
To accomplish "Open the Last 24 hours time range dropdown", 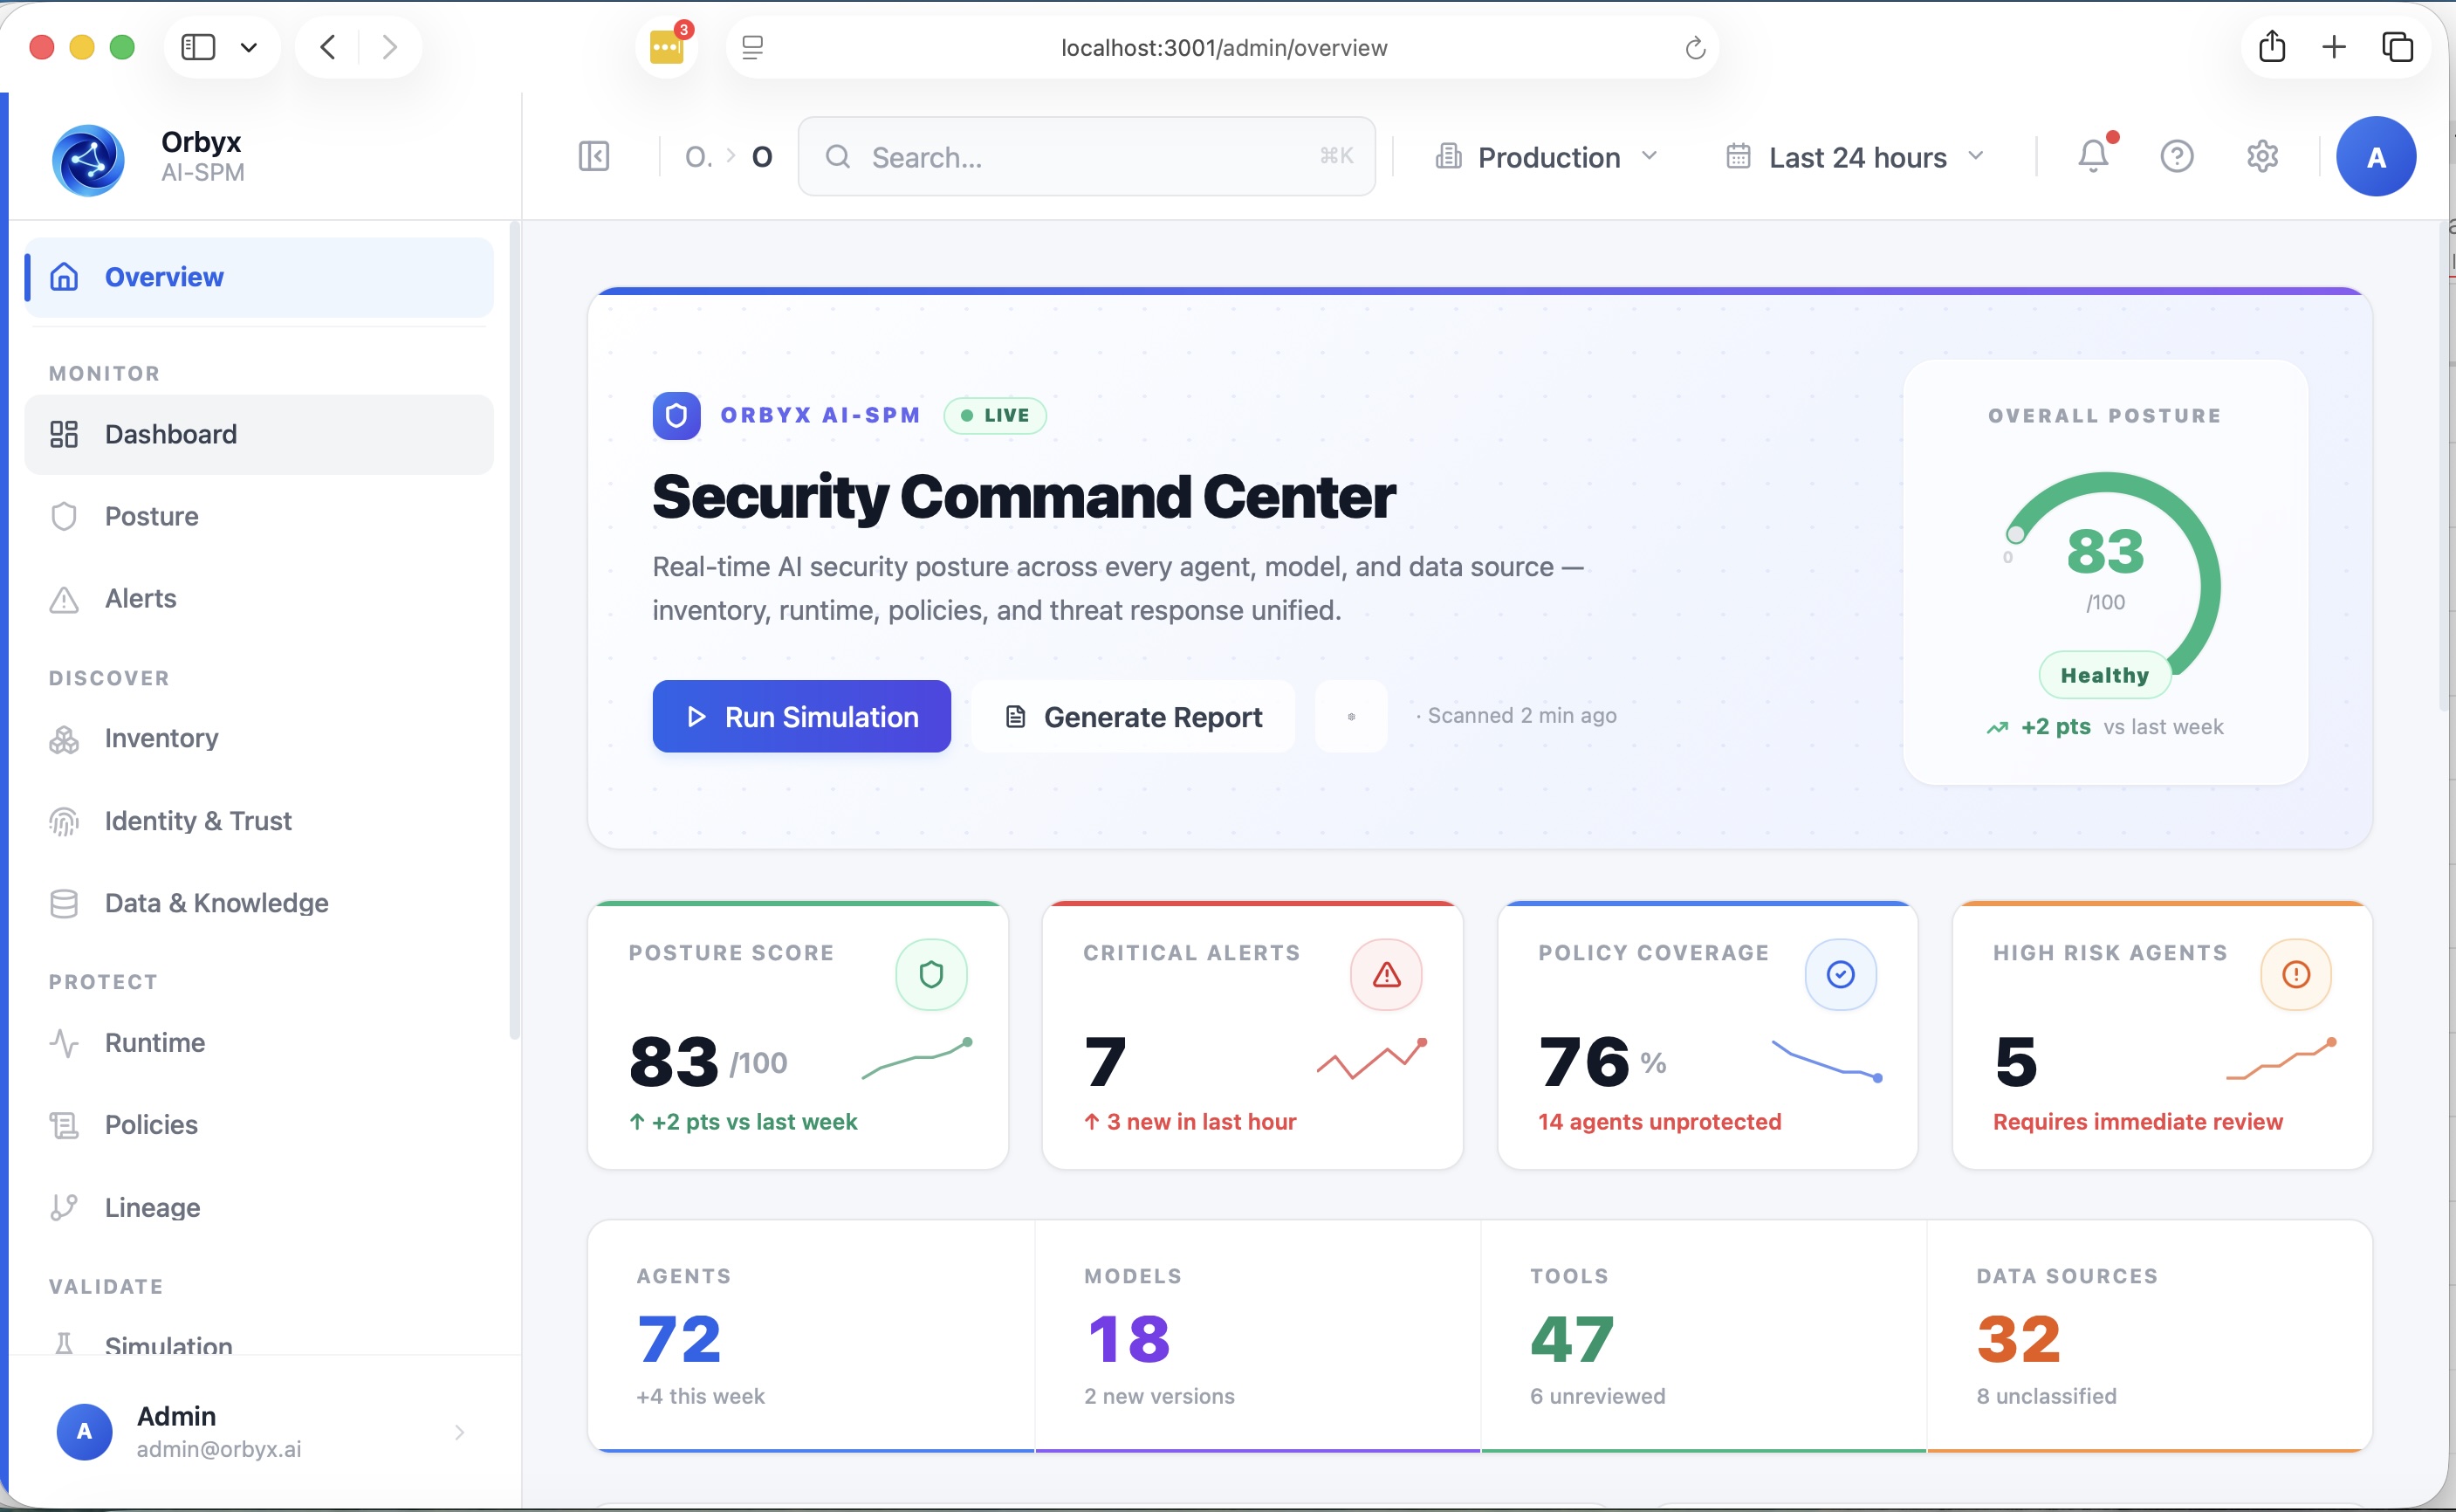I will tap(1856, 157).
